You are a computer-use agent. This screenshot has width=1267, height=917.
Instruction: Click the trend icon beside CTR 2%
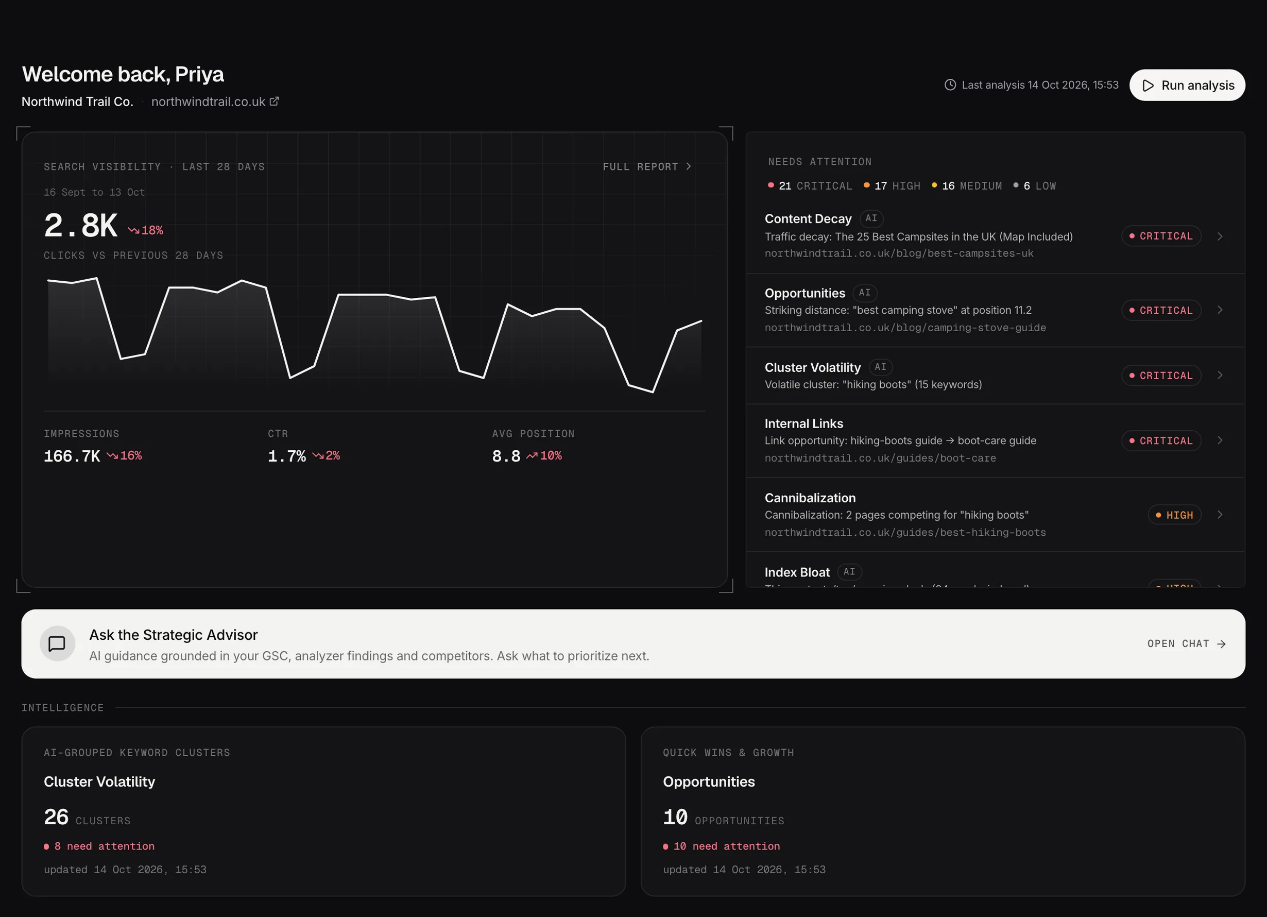(318, 456)
